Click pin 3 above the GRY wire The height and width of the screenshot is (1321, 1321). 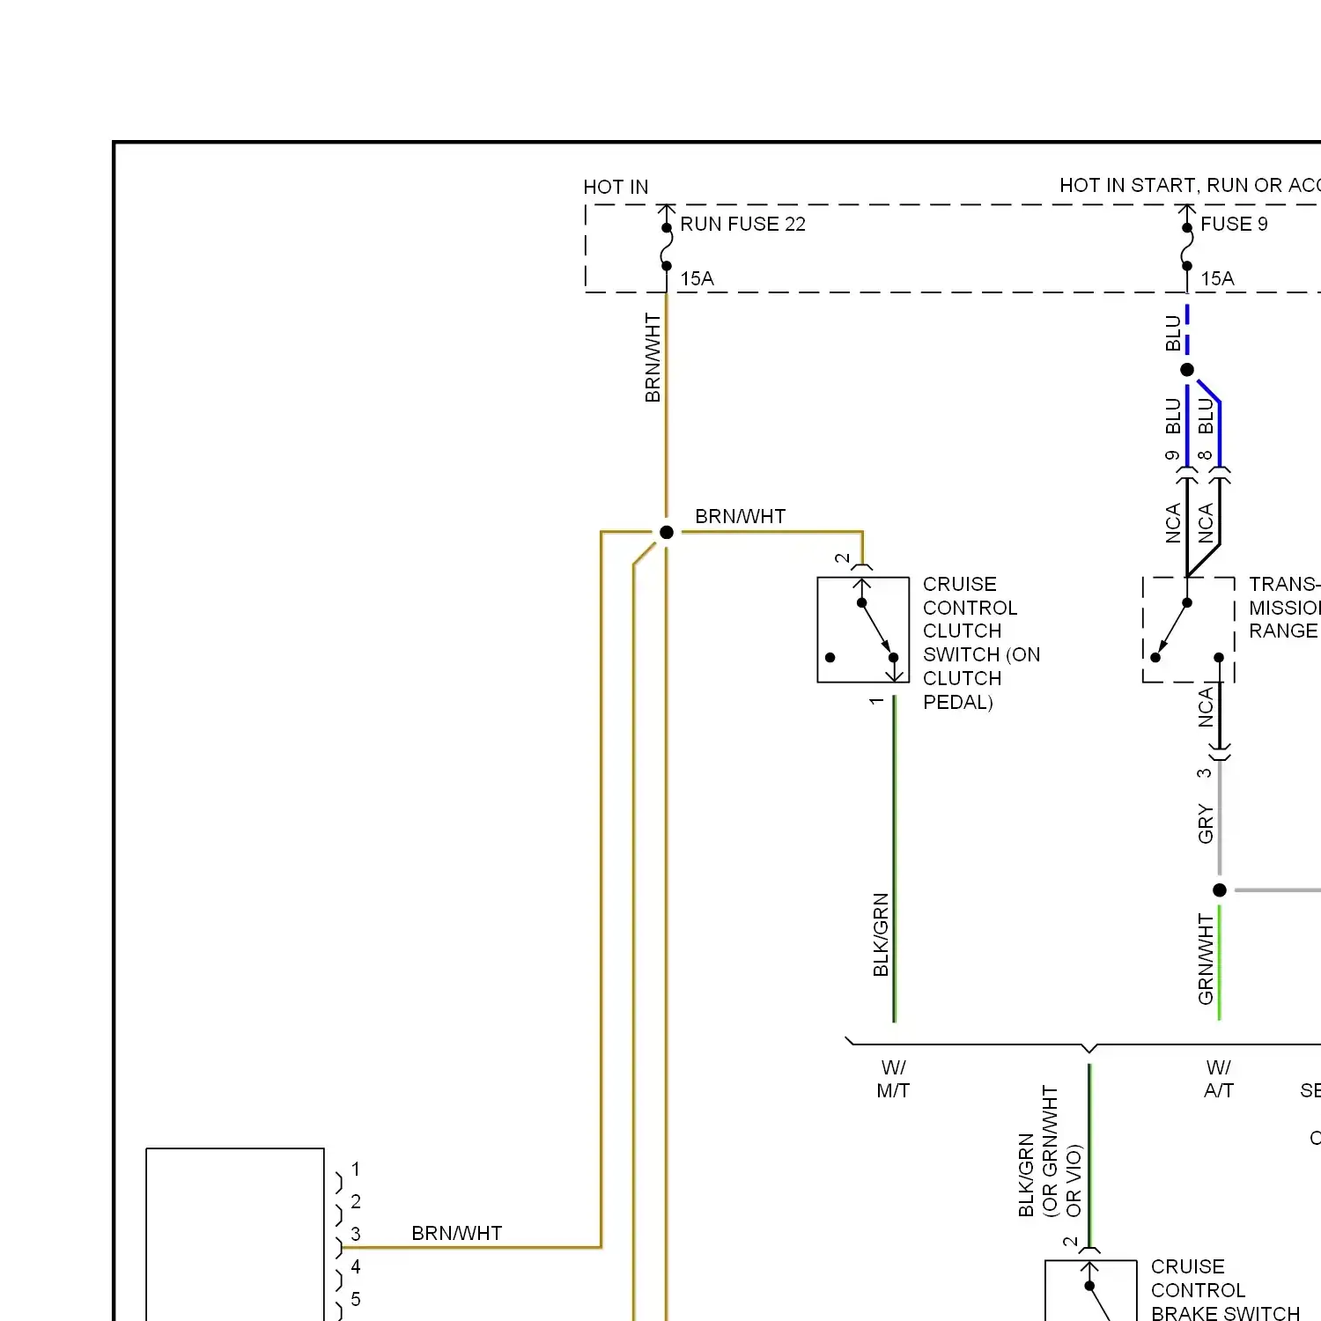pos(1205,773)
